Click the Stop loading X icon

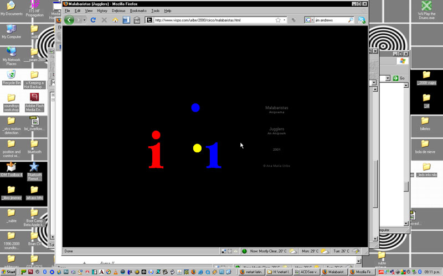point(104,20)
